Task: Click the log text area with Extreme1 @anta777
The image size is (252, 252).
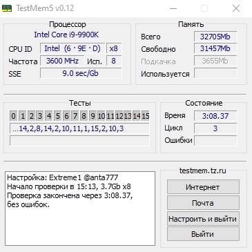Action: [x=80, y=209]
